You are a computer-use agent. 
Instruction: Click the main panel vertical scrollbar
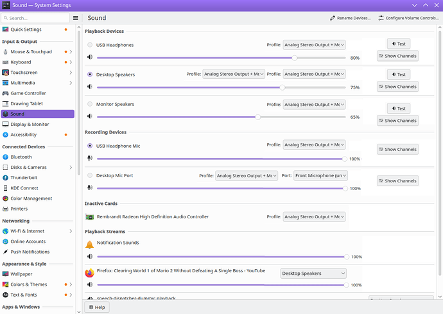440,153
